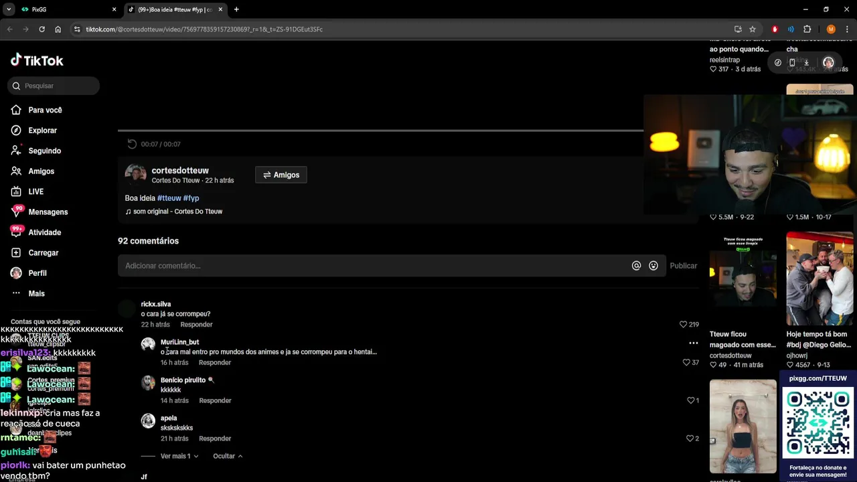Image resolution: width=857 pixels, height=482 pixels.
Task: Open Amigos in sidebar
Action: click(41, 171)
